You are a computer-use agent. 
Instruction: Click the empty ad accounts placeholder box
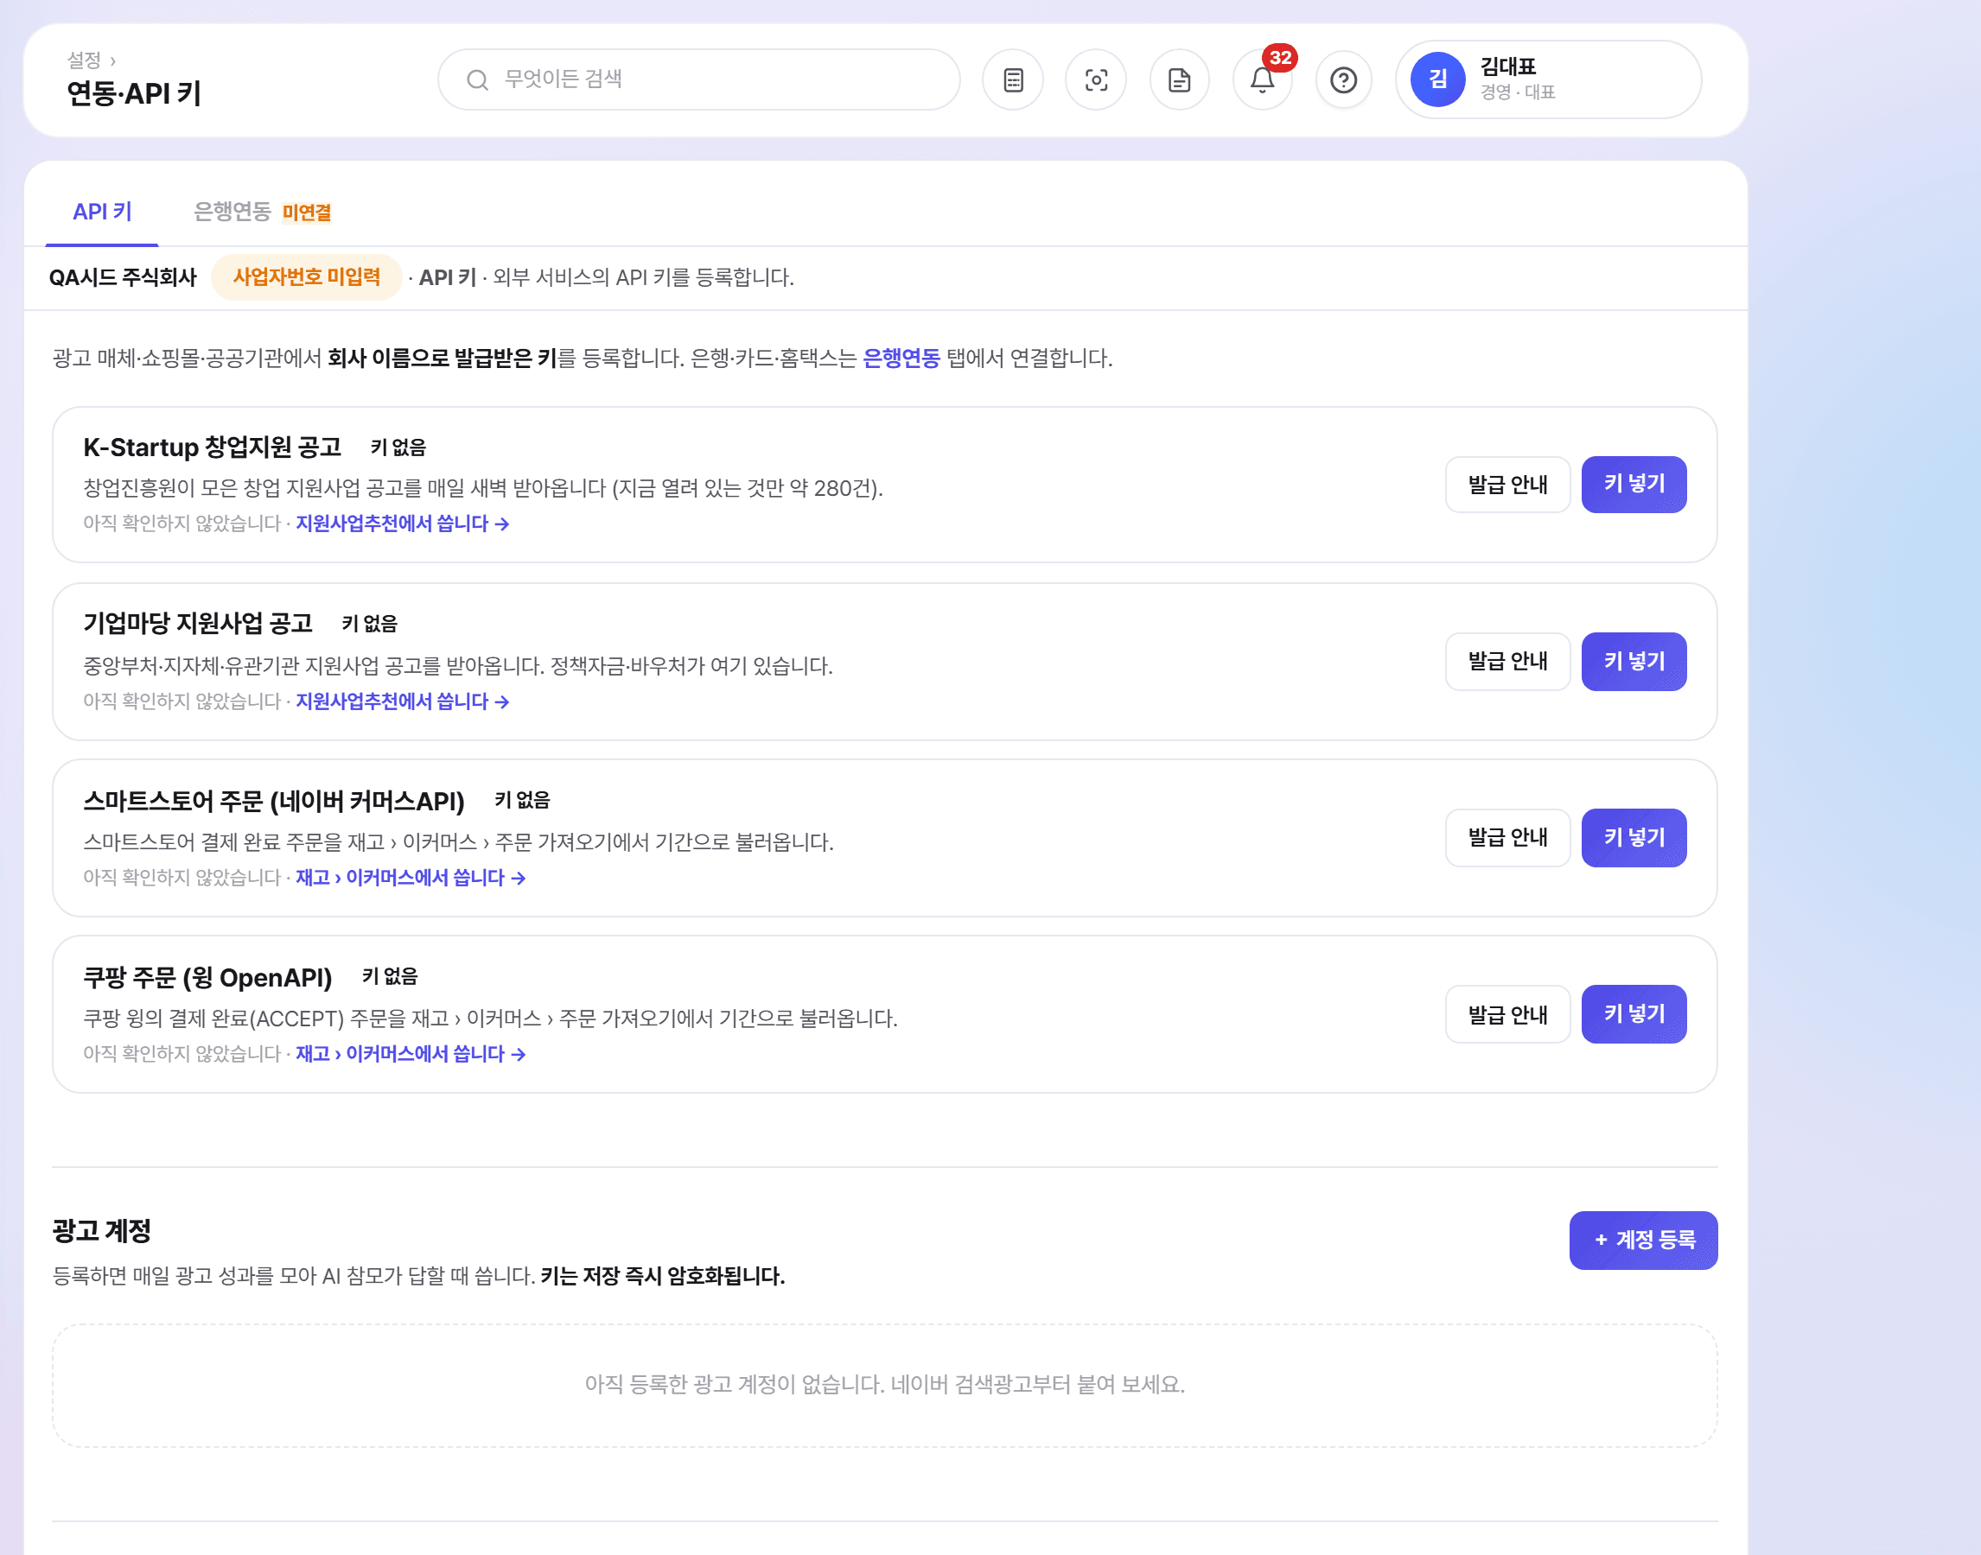pos(884,1385)
